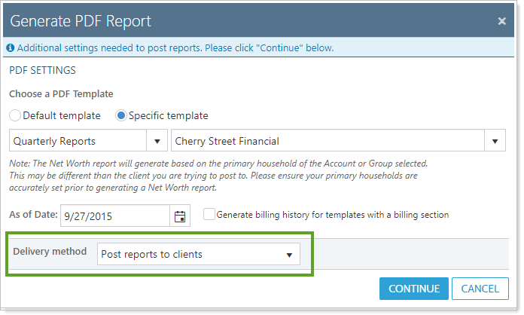
Task: Select the Default template radio button
Action: [15, 116]
